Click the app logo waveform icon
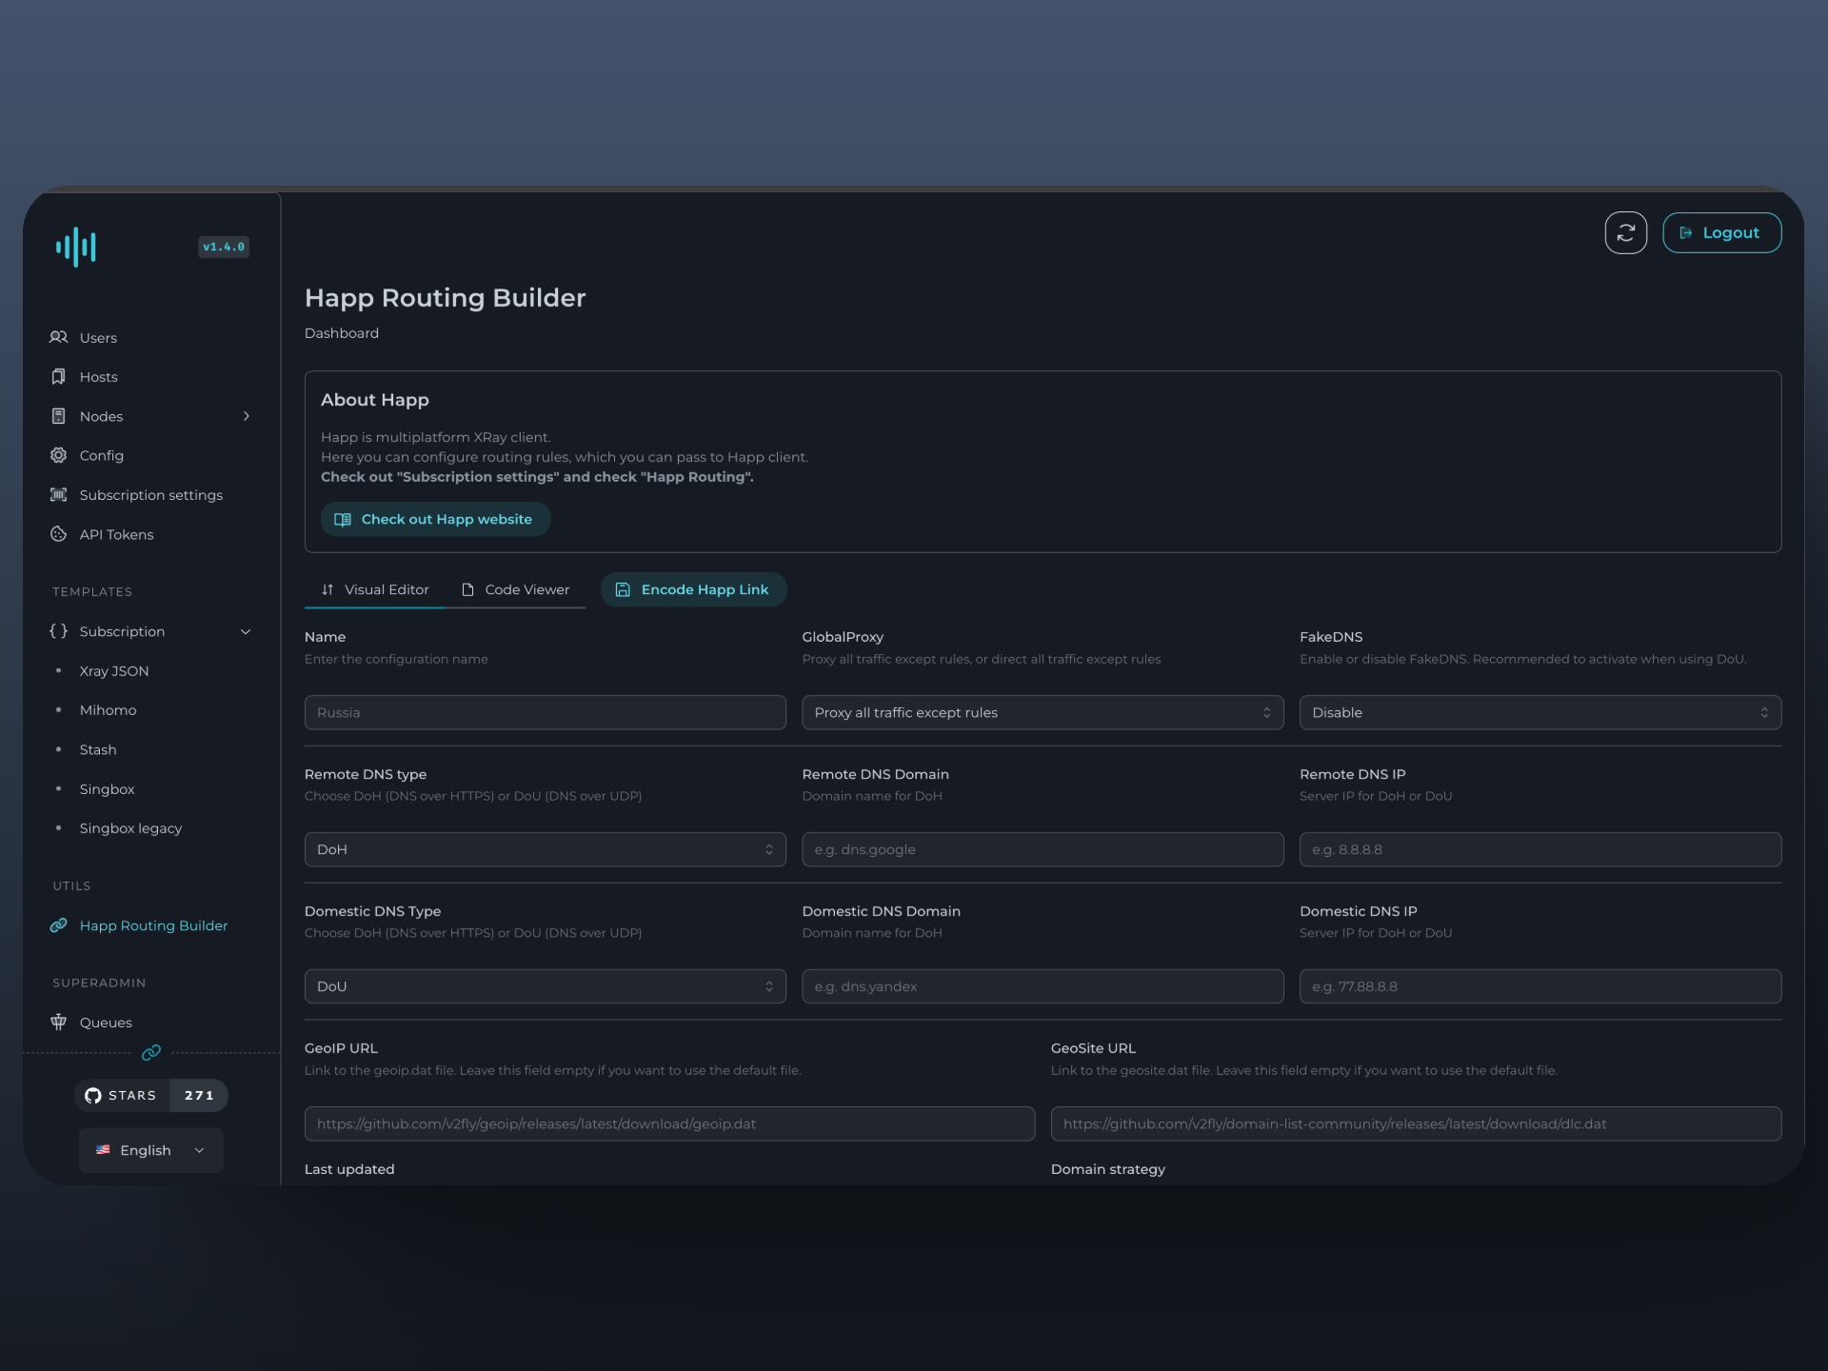Screen dimensions: 1828x1371 tap(76, 248)
